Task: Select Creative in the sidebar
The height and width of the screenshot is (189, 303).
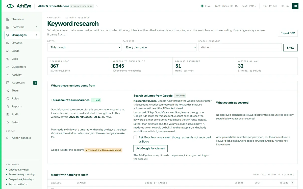Action: click(22, 43)
